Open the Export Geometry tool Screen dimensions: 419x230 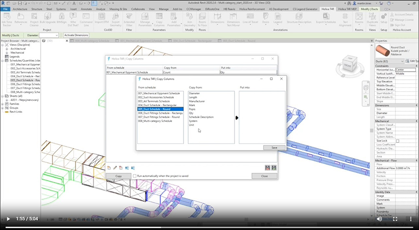point(116,20)
